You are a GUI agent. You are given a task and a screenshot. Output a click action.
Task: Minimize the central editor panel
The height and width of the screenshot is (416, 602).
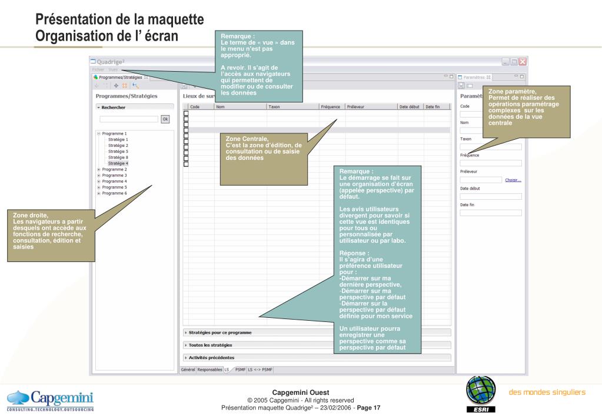coord(446,76)
